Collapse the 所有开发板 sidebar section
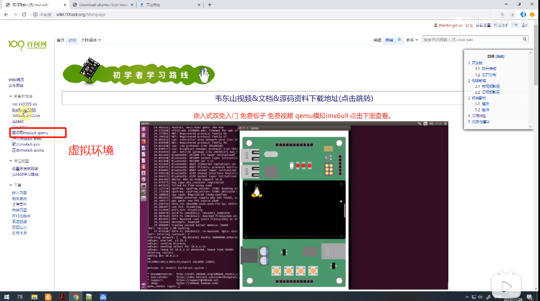 21,96
